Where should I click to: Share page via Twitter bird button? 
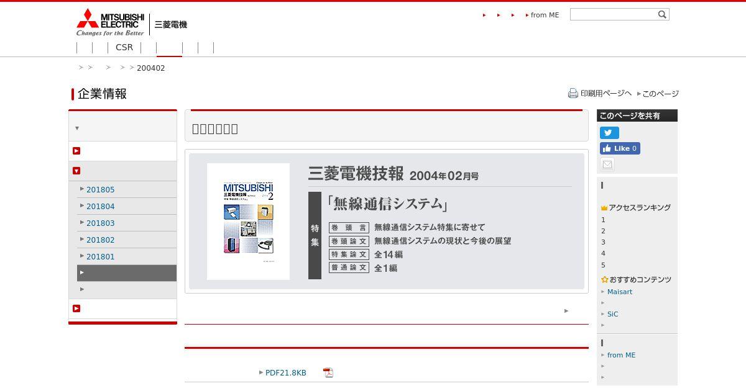tap(609, 133)
